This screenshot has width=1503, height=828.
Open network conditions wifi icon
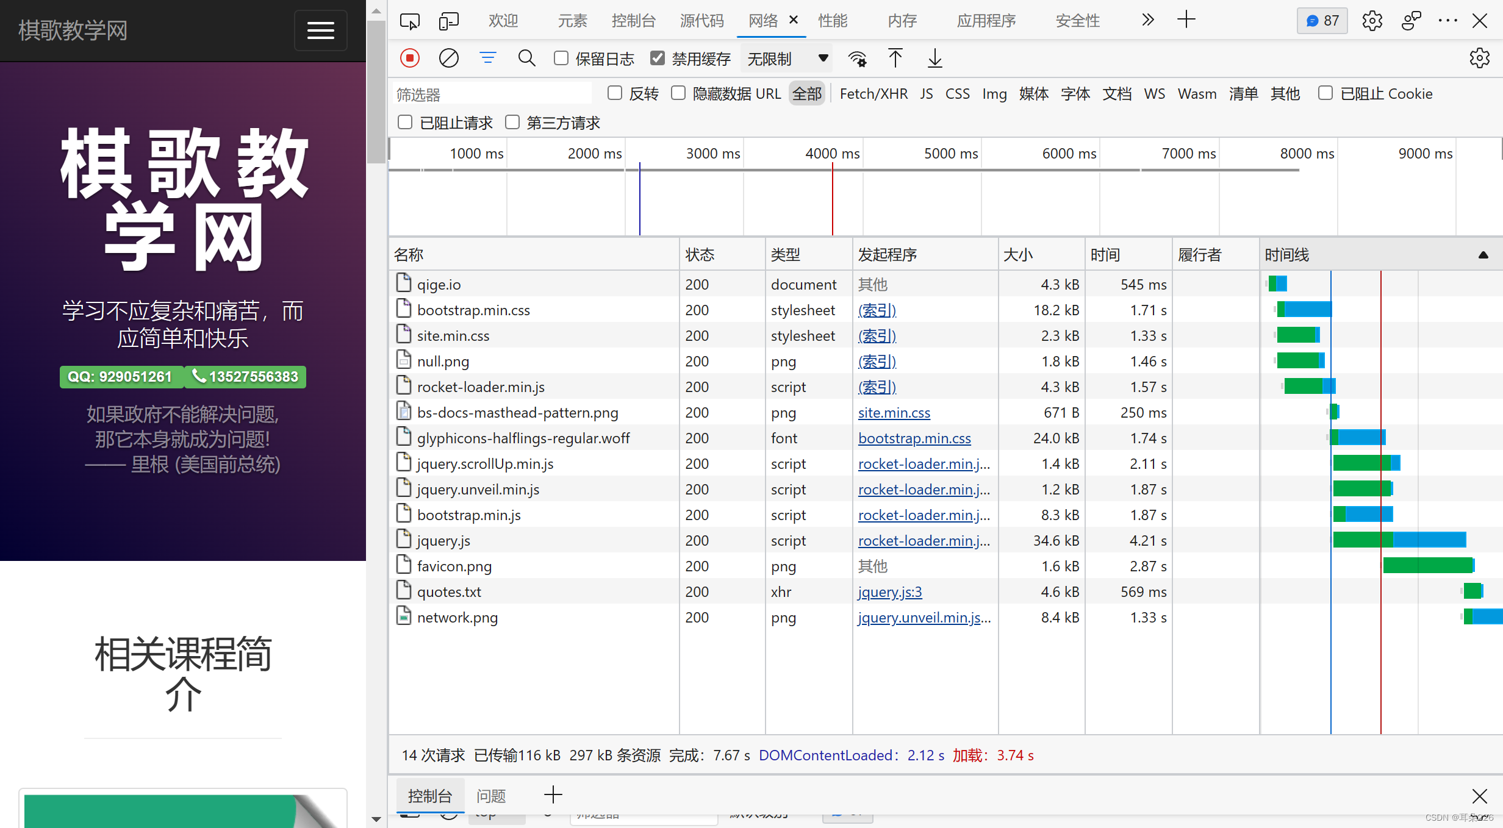tap(857, 59)
